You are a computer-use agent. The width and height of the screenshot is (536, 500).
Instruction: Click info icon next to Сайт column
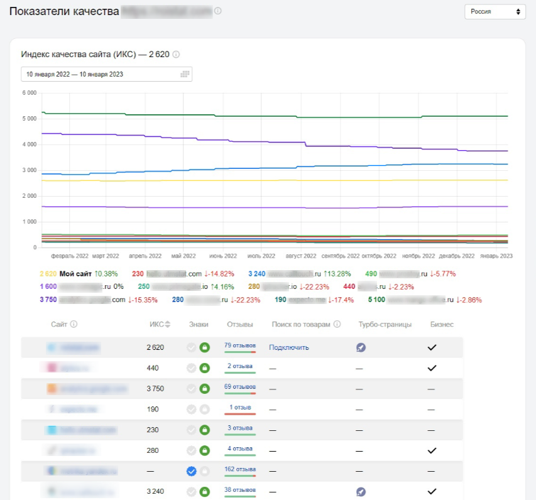coord(74,325)
